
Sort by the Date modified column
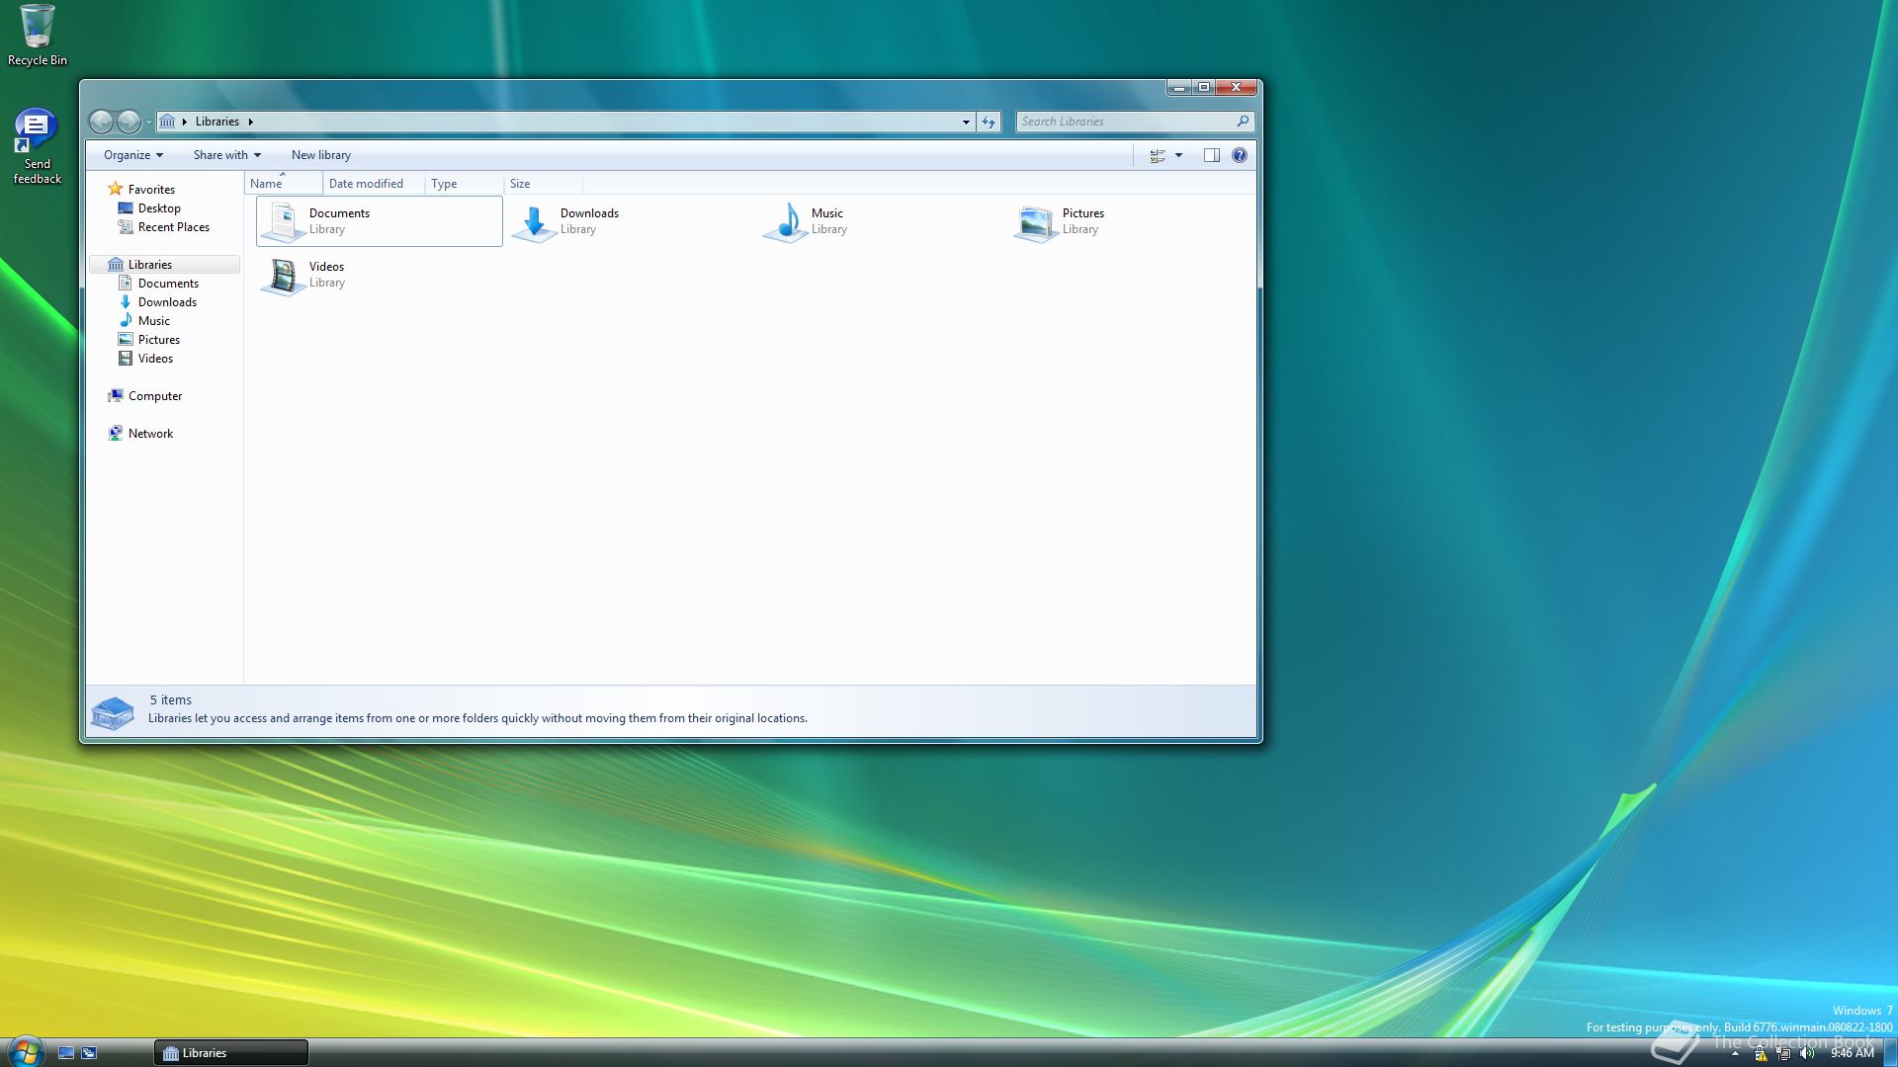tap(374, 184)
